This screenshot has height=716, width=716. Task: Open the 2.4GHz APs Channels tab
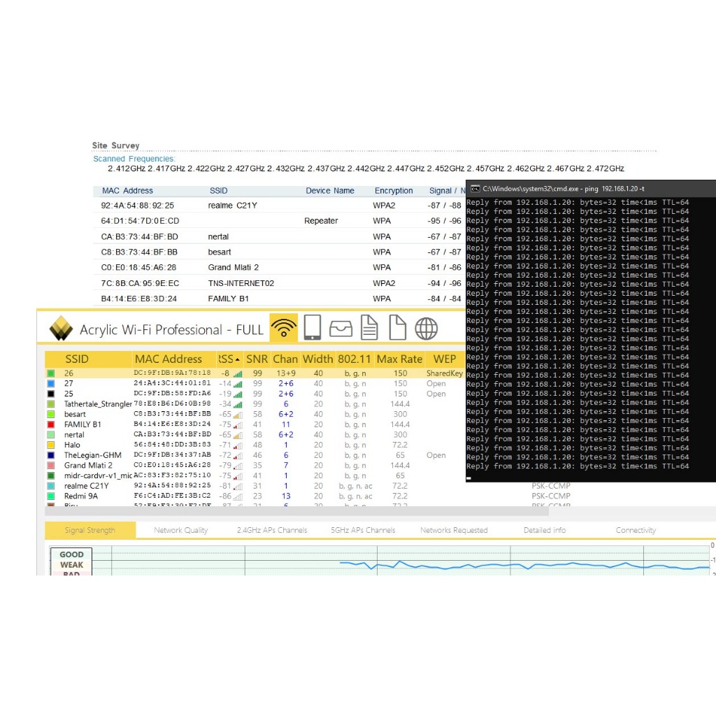click(272, 531)
